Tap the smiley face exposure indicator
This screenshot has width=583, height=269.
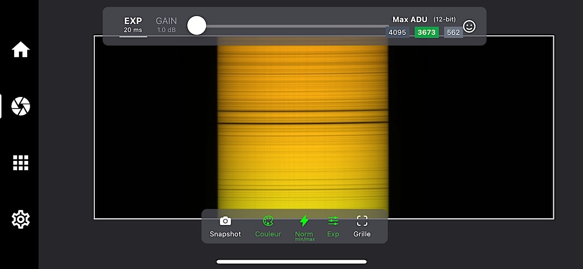coord(469,27)
